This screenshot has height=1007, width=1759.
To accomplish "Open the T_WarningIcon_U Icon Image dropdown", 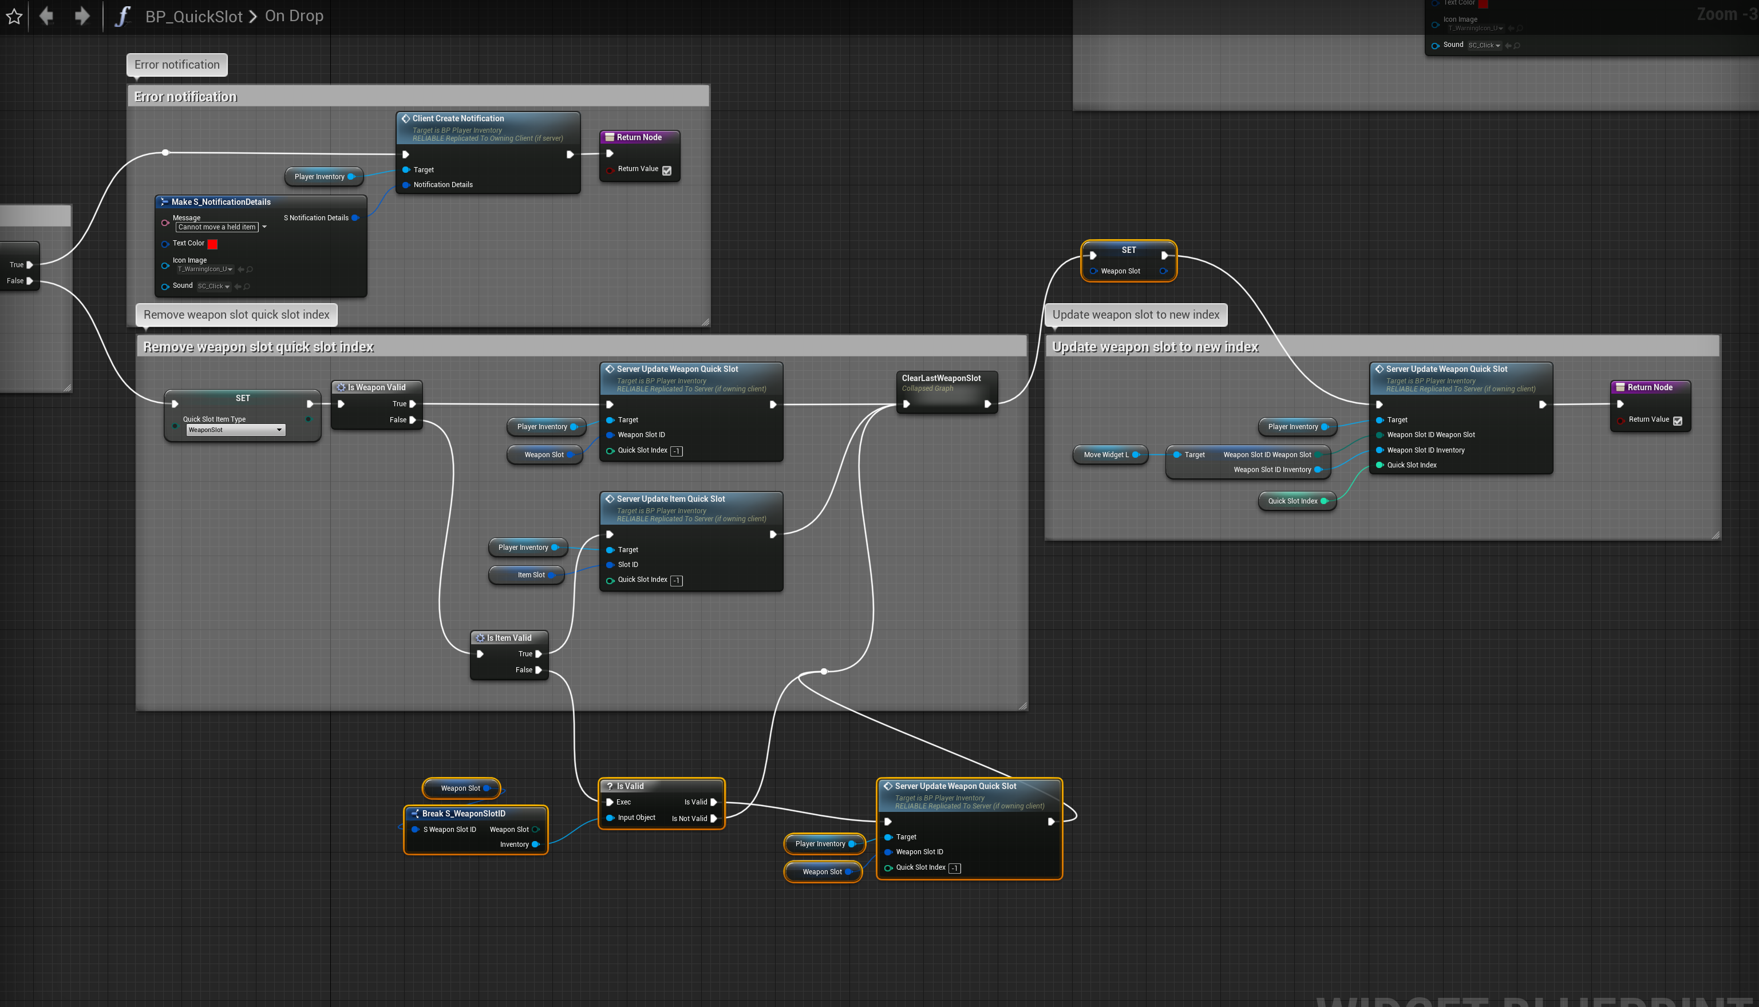I will pyautogui.click(x=205, y=269).
